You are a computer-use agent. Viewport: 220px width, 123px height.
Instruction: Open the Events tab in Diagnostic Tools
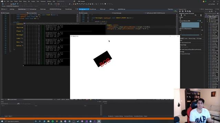[186, 38]
